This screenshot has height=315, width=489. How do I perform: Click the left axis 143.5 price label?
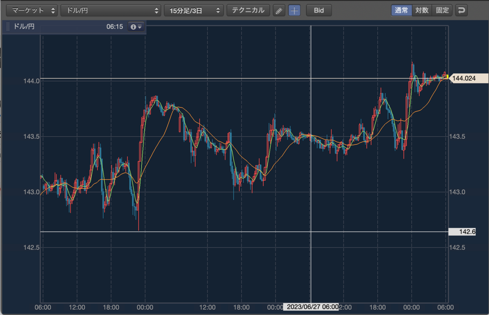tap(31, 136)
